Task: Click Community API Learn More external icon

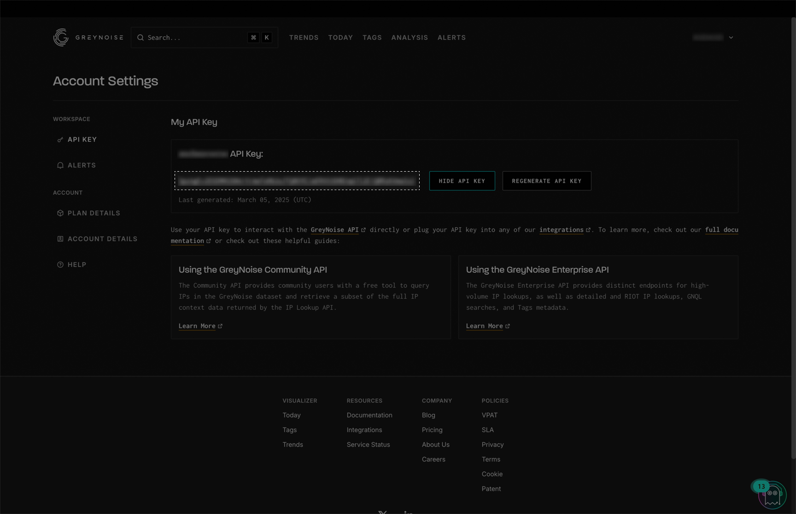Action: coord(220,326)
